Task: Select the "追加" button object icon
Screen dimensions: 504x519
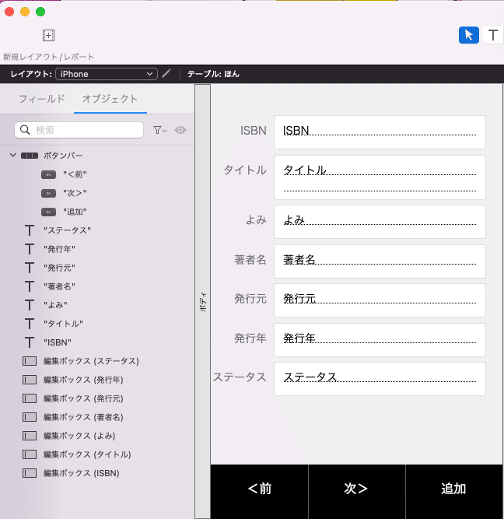Action: 48,212
